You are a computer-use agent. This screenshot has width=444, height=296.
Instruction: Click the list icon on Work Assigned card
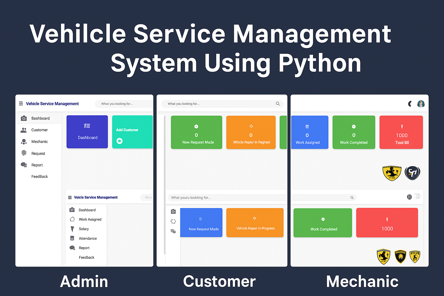(x=307, y=127)
